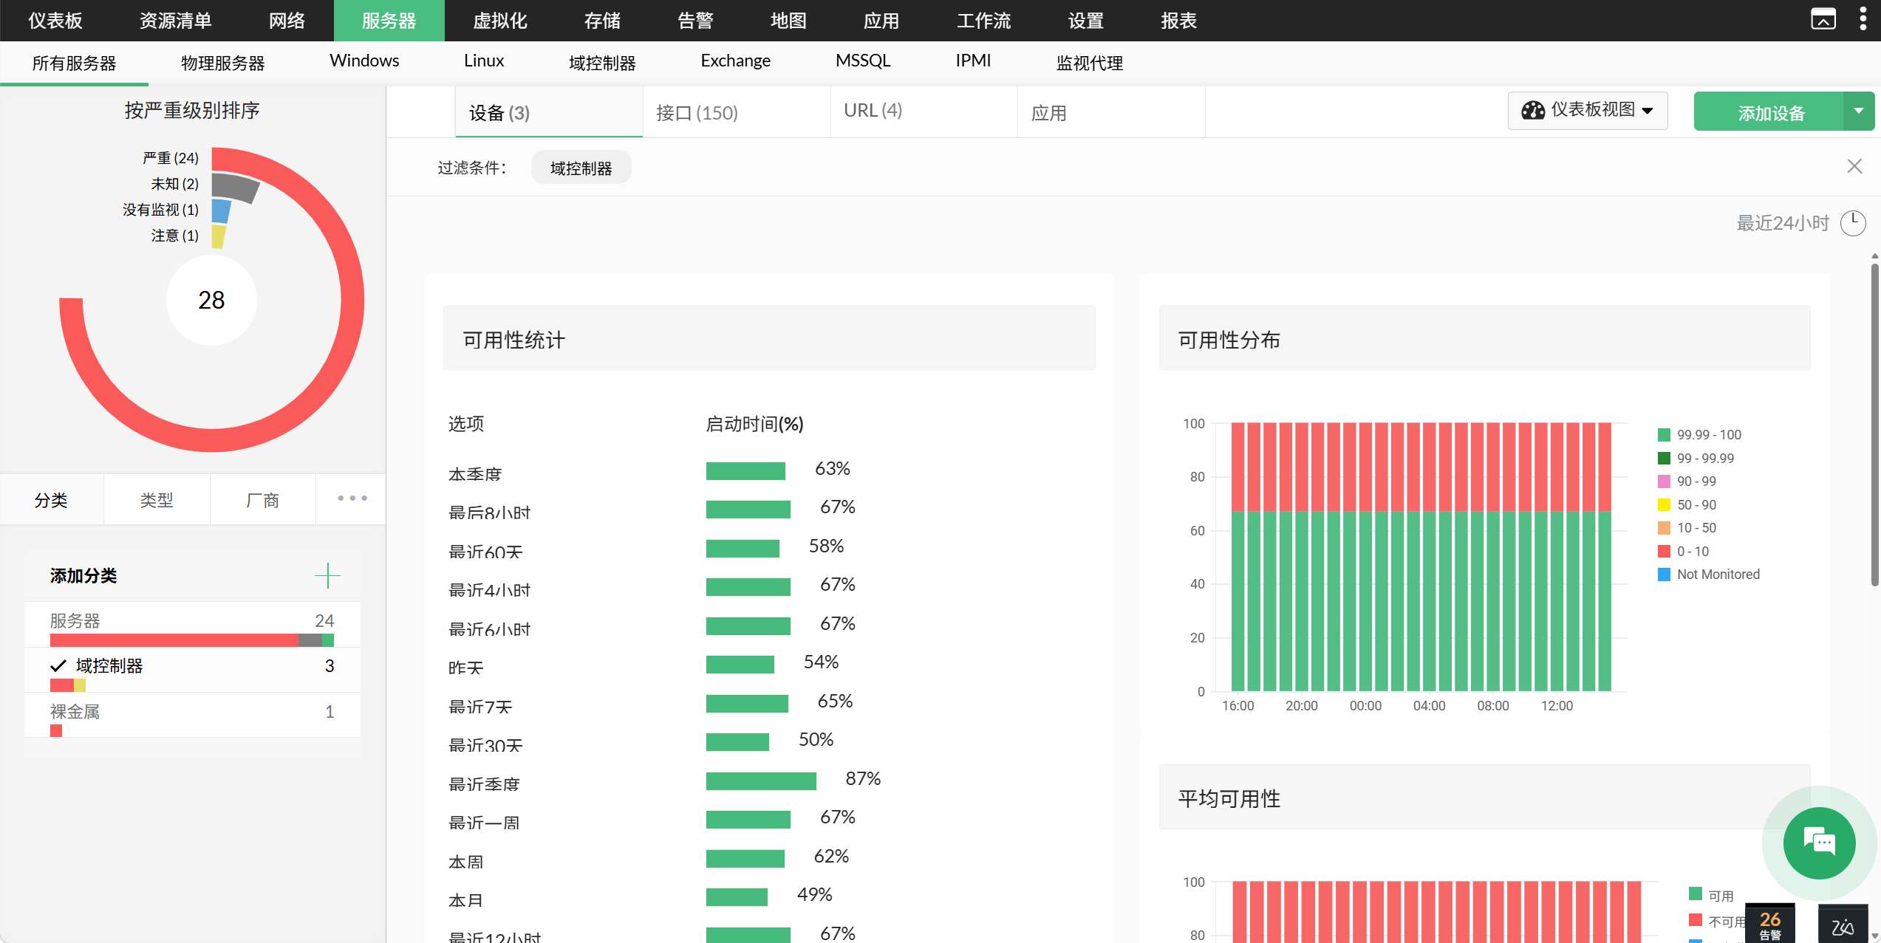Toggle the 90 - 99 legend item
Screen dimensions: 1881x943
click(x=1687, y=481)
